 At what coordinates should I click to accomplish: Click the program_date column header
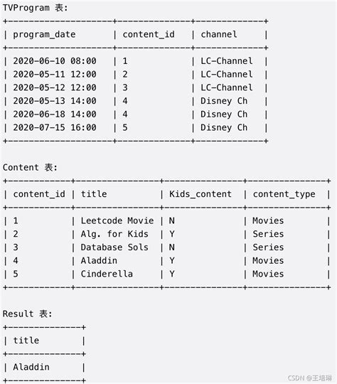tap(44, 35)
